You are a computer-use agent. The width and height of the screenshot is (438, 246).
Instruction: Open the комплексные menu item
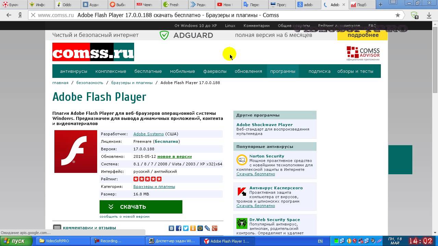[x=111, y=71]
